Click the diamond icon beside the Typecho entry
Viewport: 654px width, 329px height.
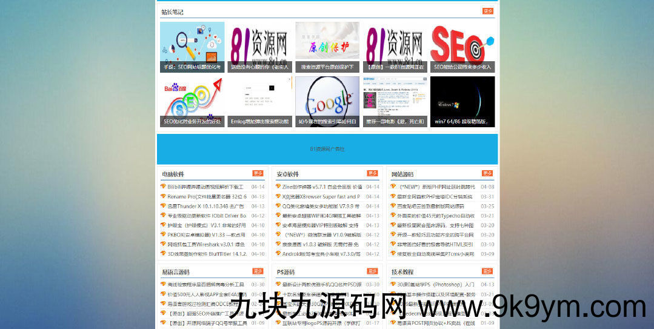coord(393,215)
